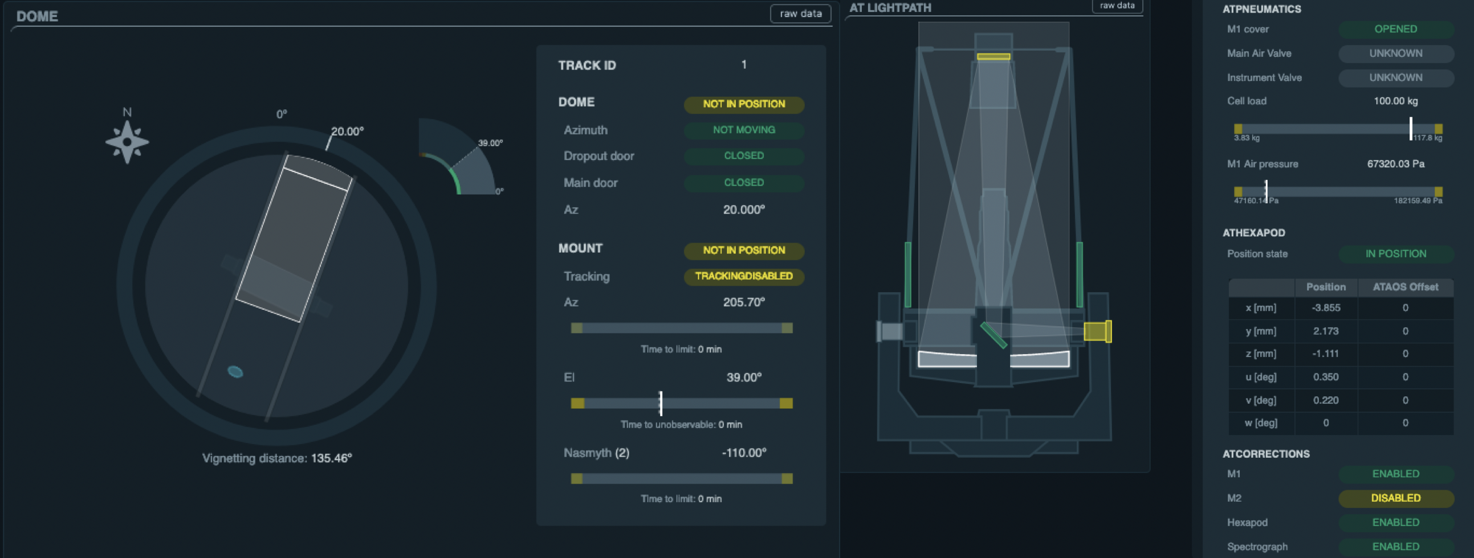1474x558 pixels.
Task: Click the x [mm] position value -3.855
Action: (1325, 308)
